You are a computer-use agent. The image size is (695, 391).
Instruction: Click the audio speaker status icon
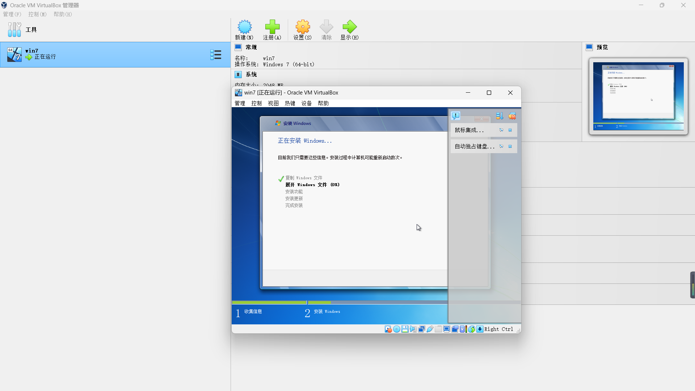[413, 329]
